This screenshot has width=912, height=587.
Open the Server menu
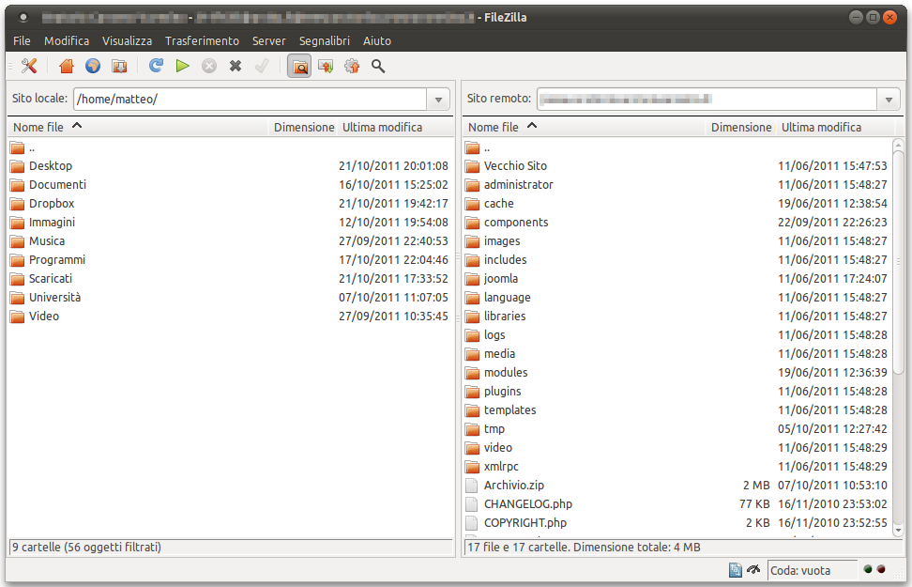(268, 40)
